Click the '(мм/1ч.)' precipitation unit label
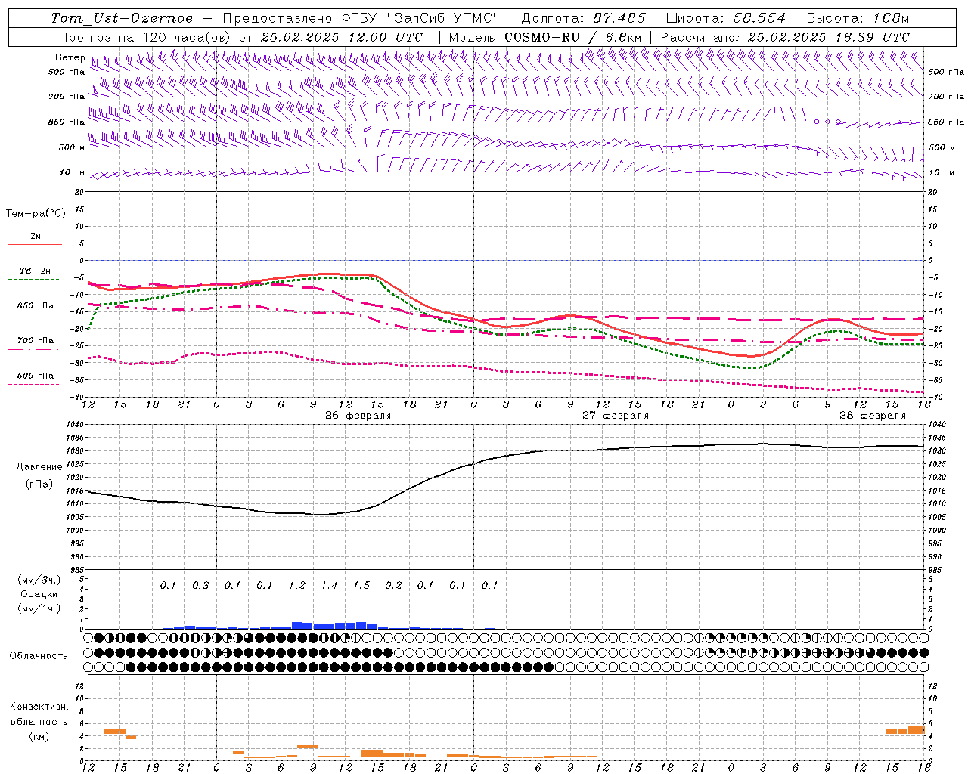 coord(39,608)
